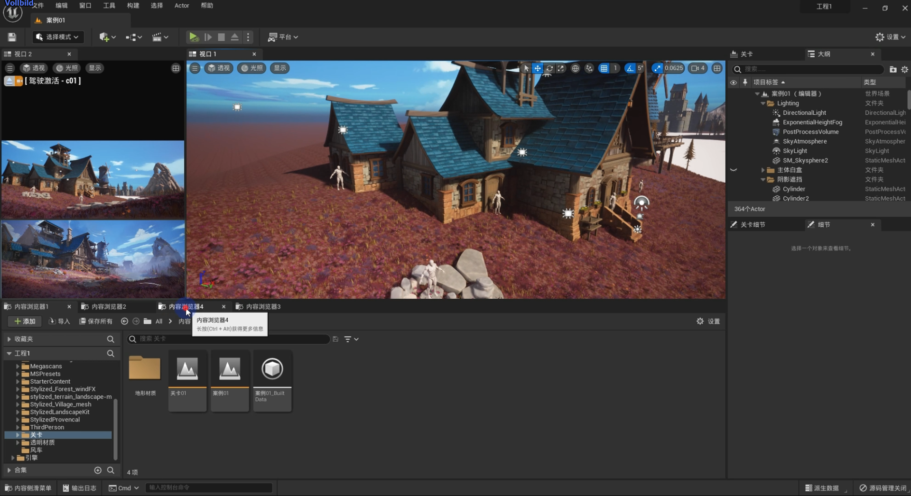
Task: Open the 选择模式 mode dropdown
Action: (58, 37)
